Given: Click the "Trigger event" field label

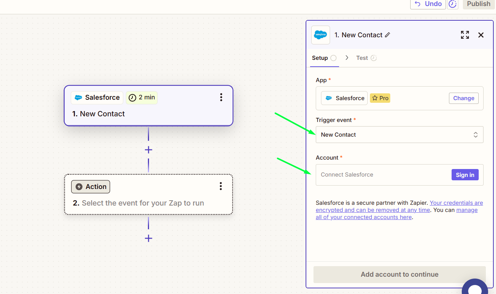Looking at the screenshot, I should (x=334, y=120).
